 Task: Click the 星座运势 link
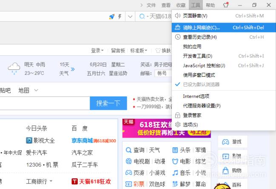tap(118, 73)
